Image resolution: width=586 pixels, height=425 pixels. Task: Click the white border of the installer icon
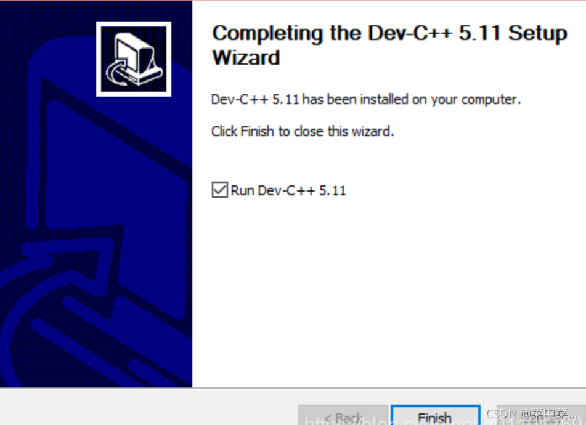[x=134, y=24]
